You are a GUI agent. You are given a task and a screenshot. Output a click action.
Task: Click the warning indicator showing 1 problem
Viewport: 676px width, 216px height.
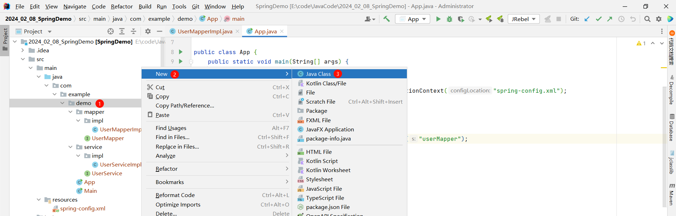pyautogui.click(x=641, y=43)
